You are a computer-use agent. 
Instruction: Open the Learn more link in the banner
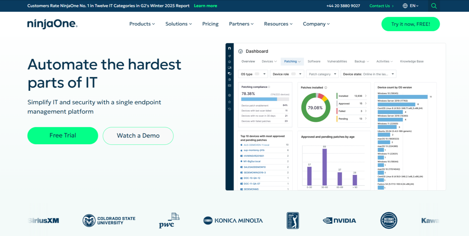(x=205, y=5)
